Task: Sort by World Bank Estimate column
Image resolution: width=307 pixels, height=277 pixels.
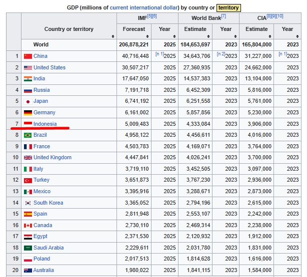Action: (x=208, y=36)
